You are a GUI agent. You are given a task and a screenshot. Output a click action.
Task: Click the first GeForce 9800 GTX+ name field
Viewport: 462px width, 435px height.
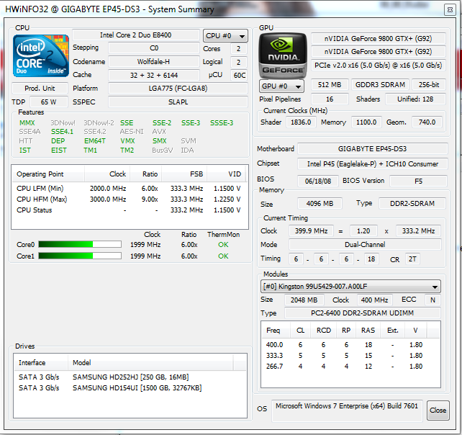pos(379,39)
